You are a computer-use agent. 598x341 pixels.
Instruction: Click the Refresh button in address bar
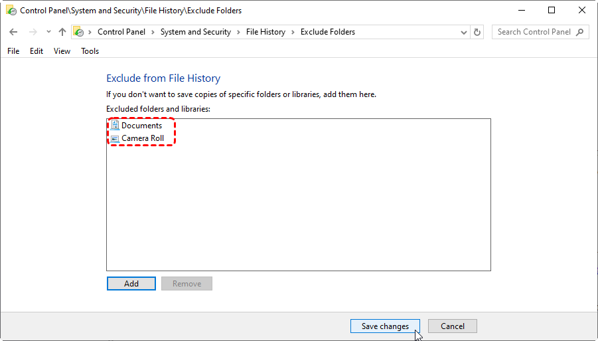477,32
